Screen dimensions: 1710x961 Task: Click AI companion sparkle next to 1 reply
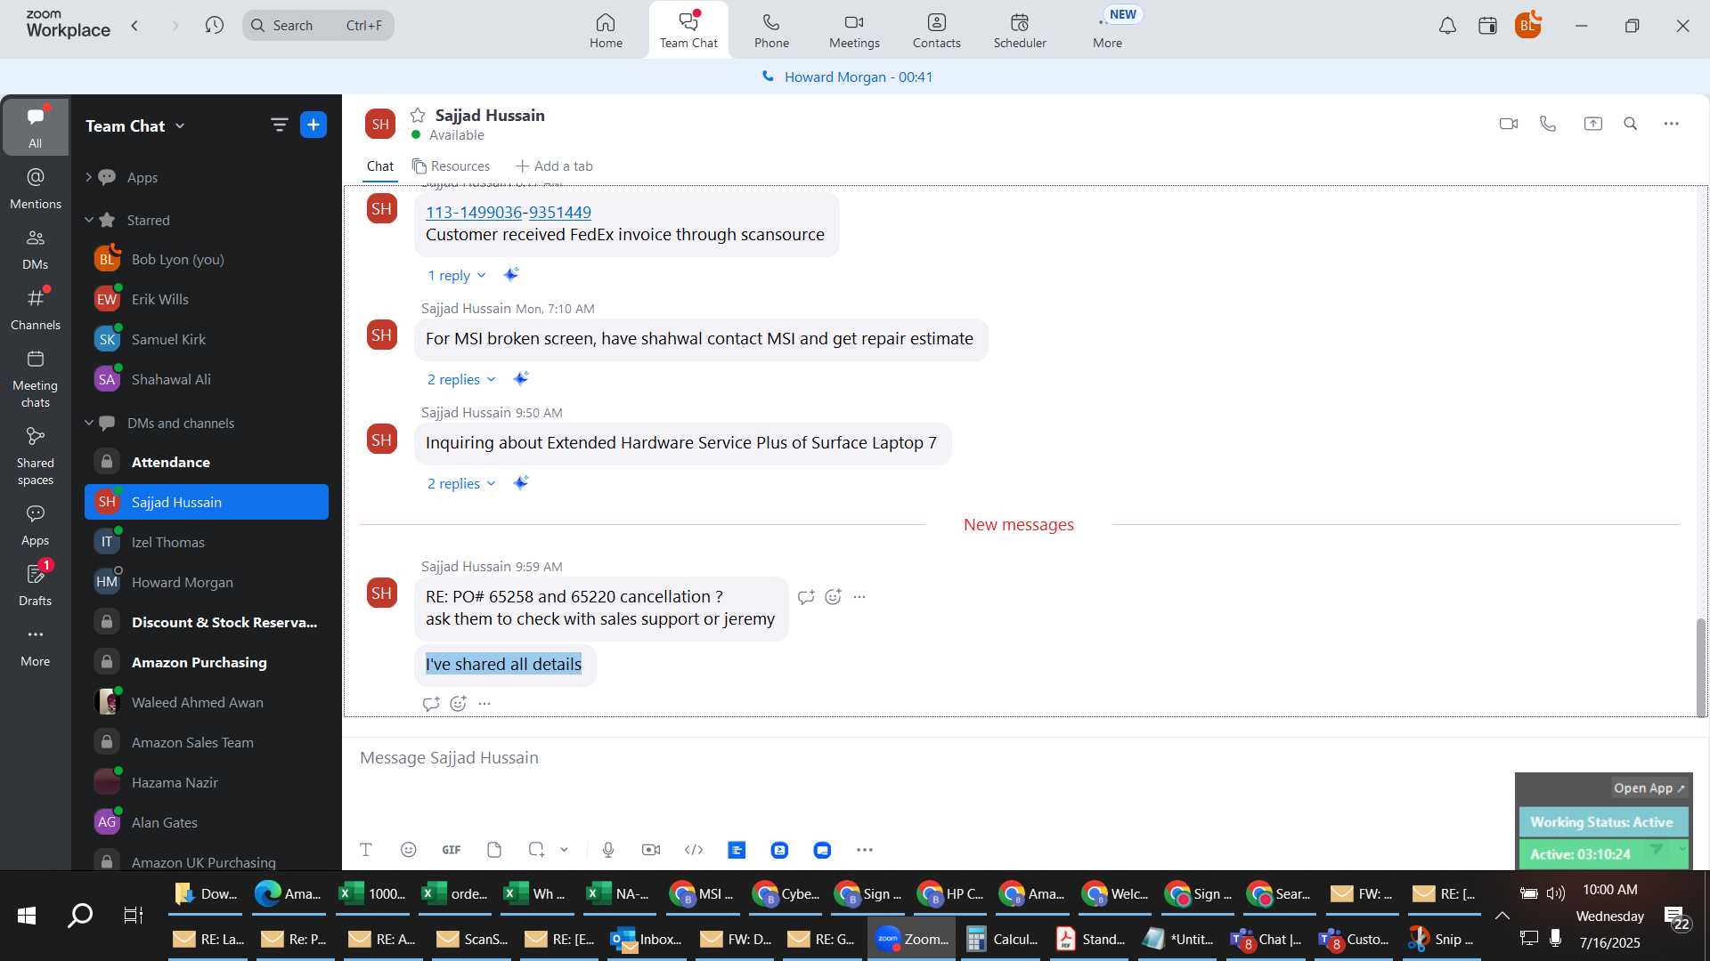point(510,275)
